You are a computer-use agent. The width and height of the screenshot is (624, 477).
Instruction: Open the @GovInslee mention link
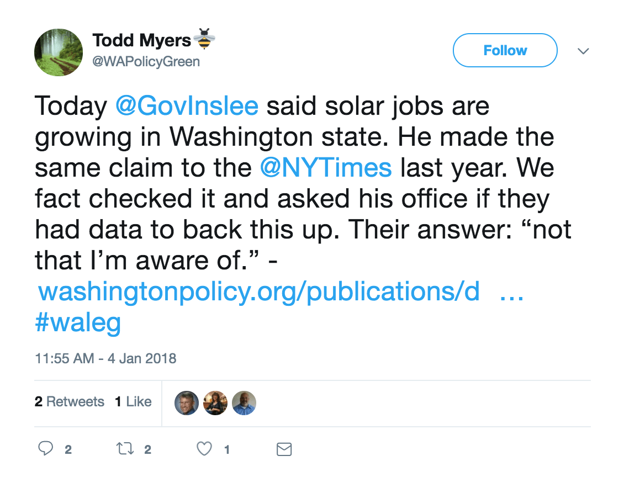pyautogui.click(x=187, y=106)
